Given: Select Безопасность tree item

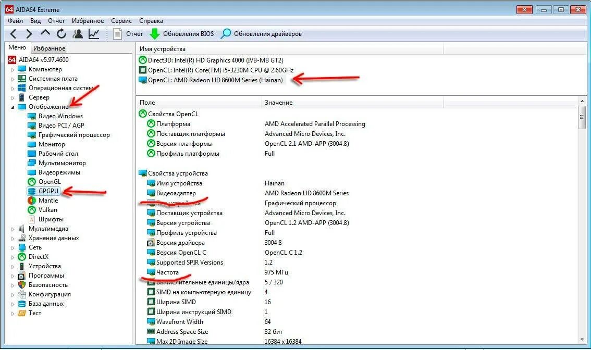Looking at the screenshot, I should pos(43,285).
